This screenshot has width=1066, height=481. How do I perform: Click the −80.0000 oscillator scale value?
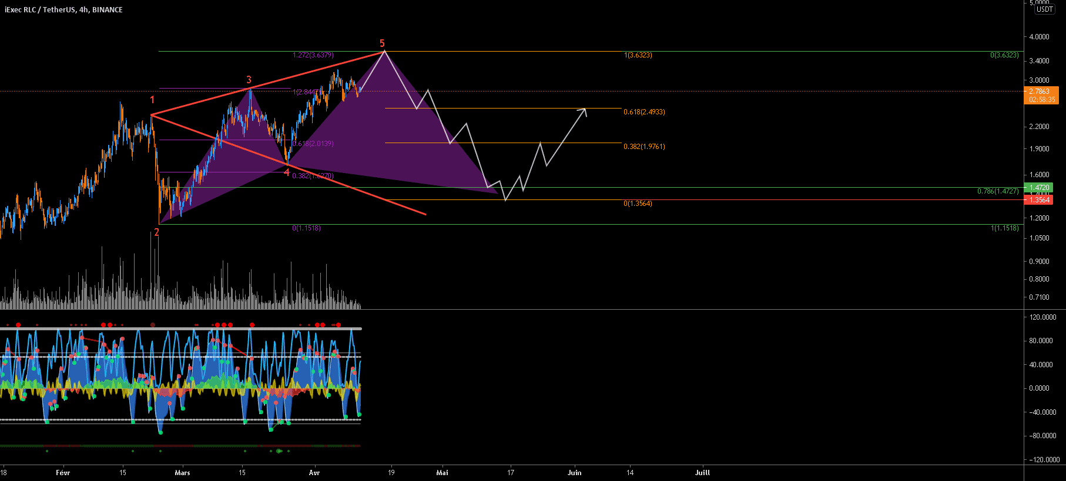point(1042,436)
